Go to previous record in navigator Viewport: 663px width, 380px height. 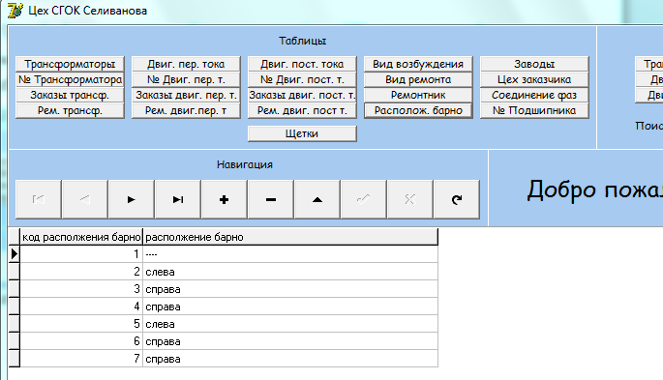(x=85, y=199)
